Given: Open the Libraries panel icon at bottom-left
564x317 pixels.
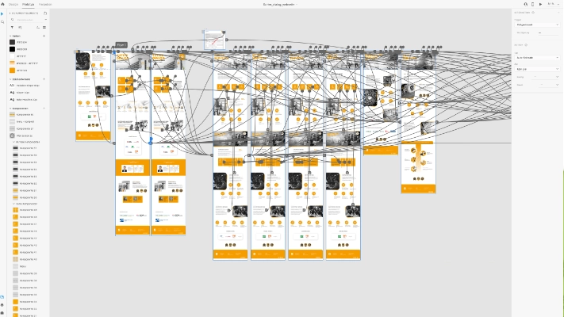Looking at the screenshot, I should coord(2,297).
